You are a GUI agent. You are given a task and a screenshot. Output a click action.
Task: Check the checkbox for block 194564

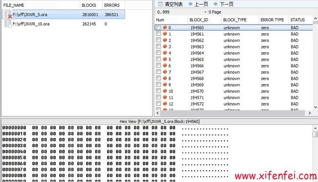tap(159, 52)
